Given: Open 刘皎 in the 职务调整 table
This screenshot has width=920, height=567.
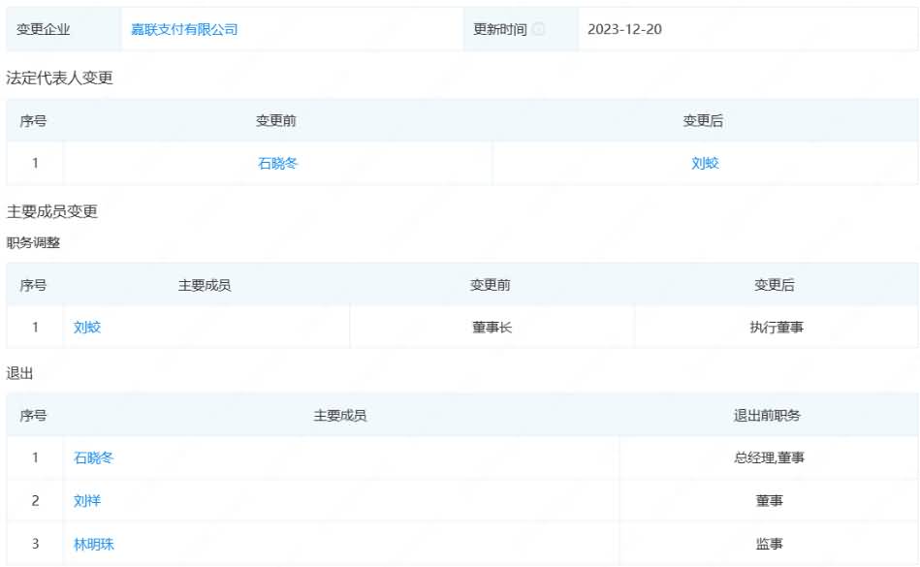Looking at the screenshot, I should [x=87, y=328].
